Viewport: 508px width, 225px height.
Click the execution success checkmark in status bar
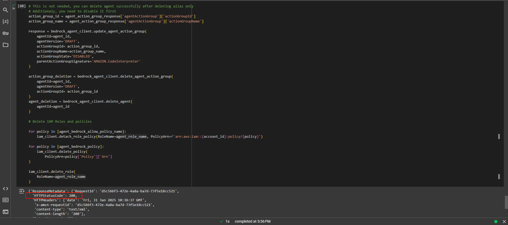coord(221,221)
